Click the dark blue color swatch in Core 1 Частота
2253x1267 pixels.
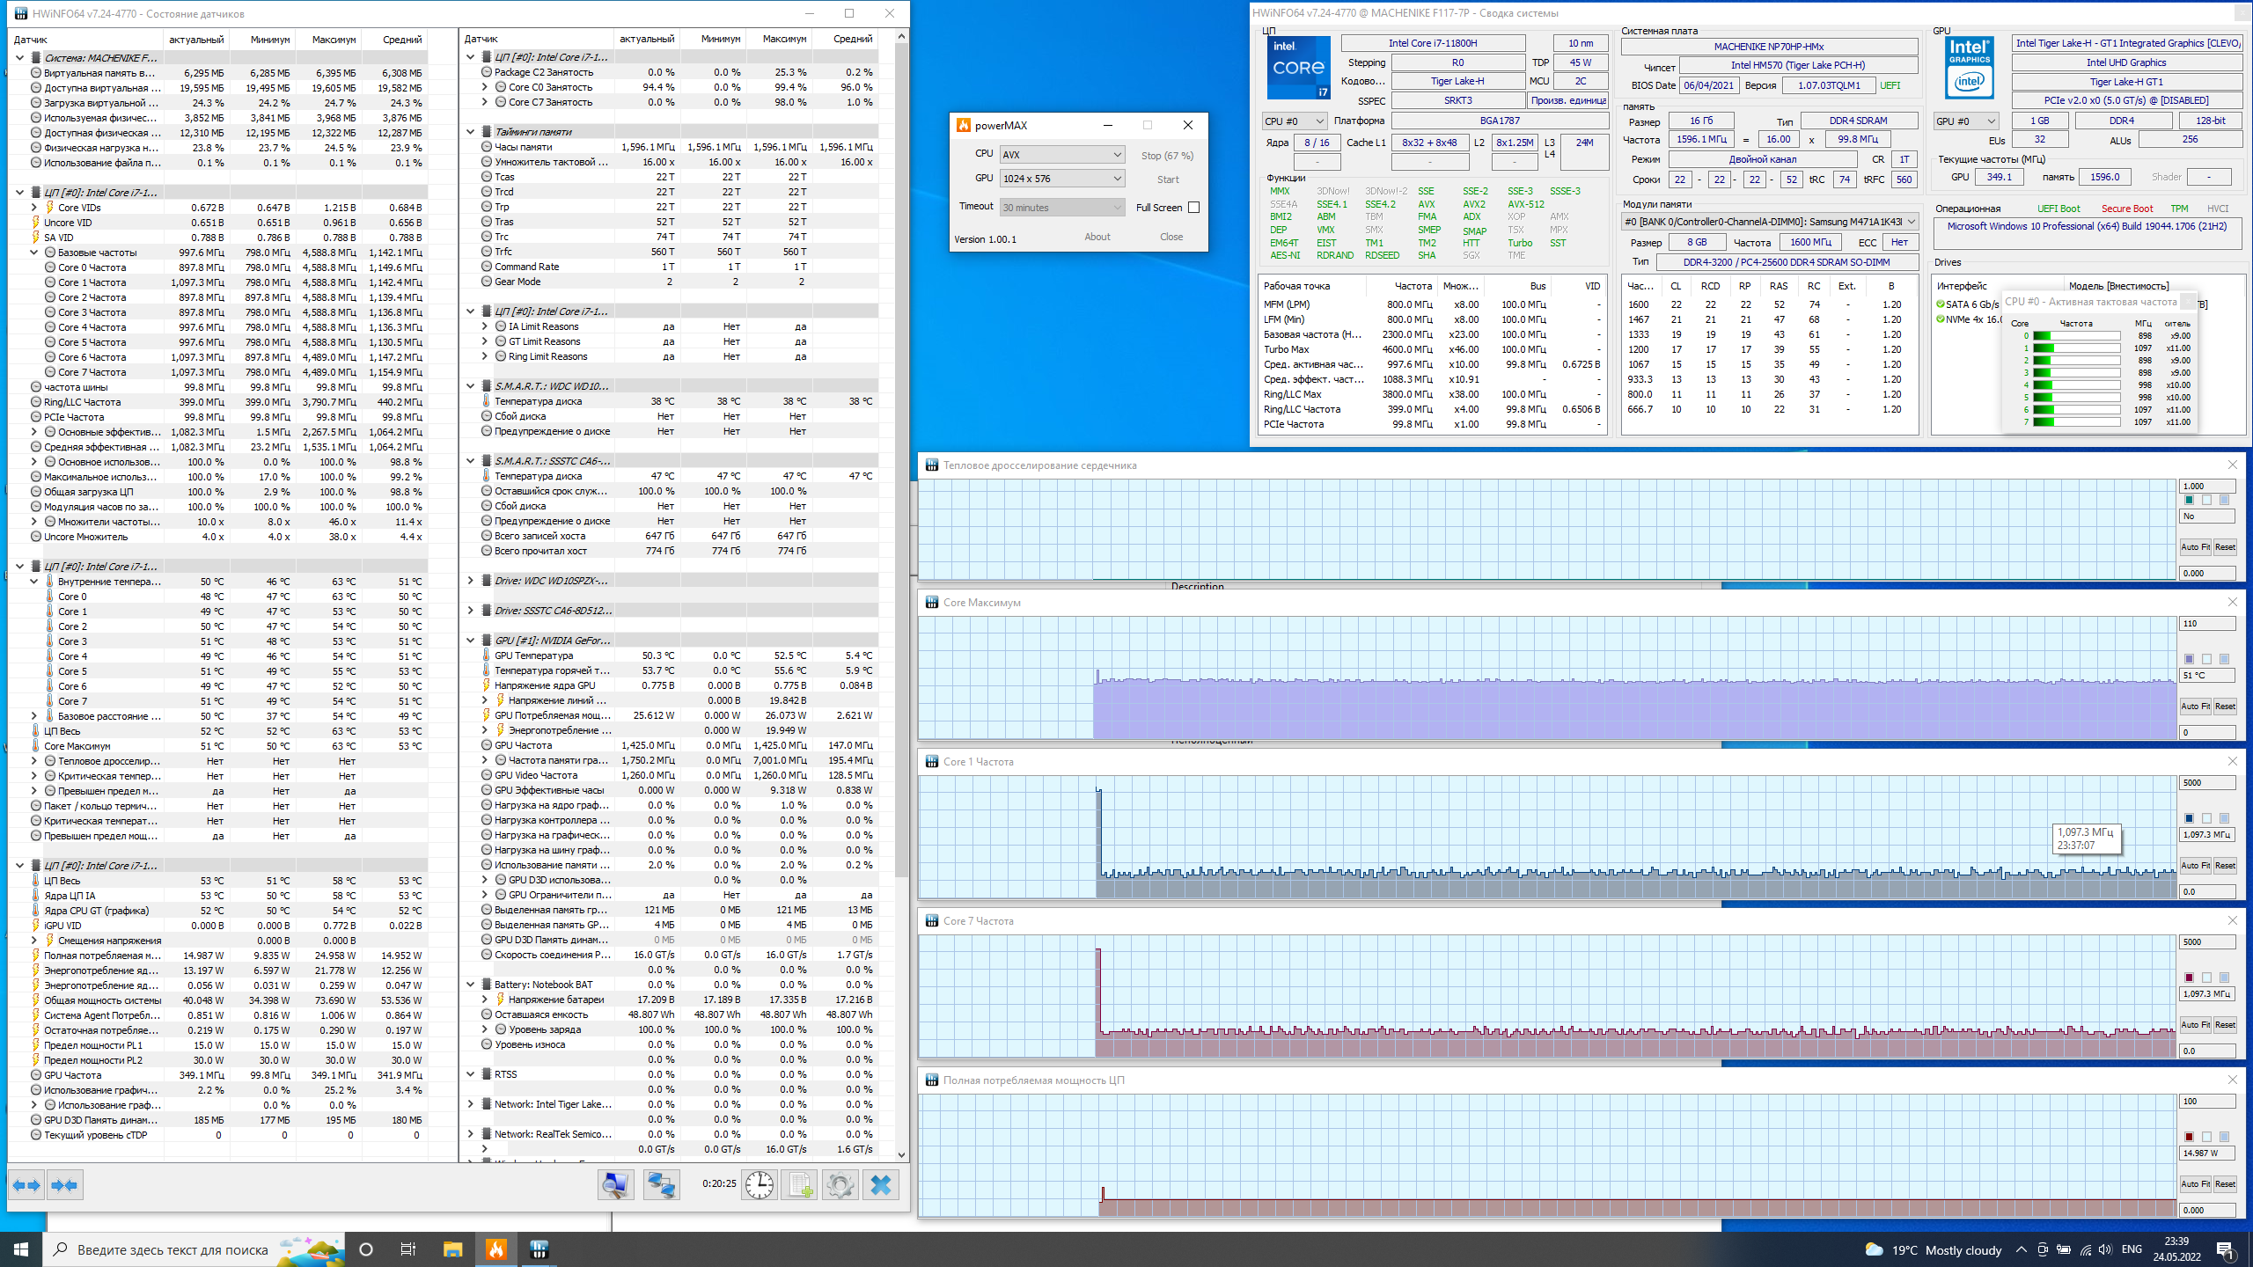[2189, 818]
